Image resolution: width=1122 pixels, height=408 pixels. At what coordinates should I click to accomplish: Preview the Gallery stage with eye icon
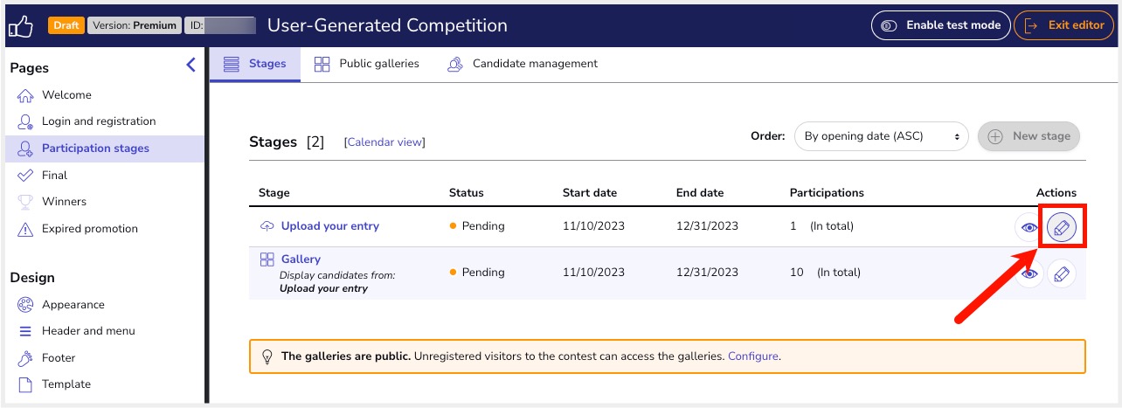[x=1029, y=274]
